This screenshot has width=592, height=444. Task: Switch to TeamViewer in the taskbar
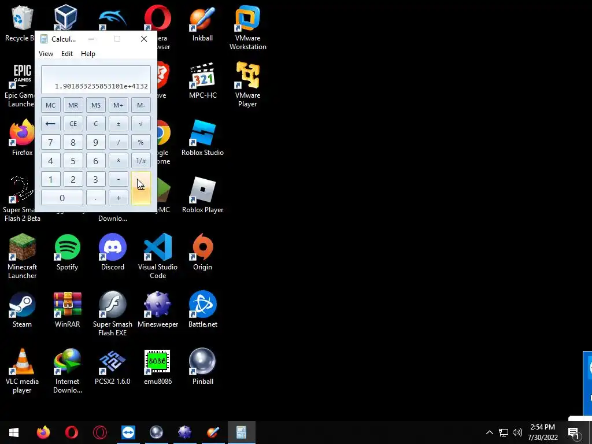(x=128, y=432)
